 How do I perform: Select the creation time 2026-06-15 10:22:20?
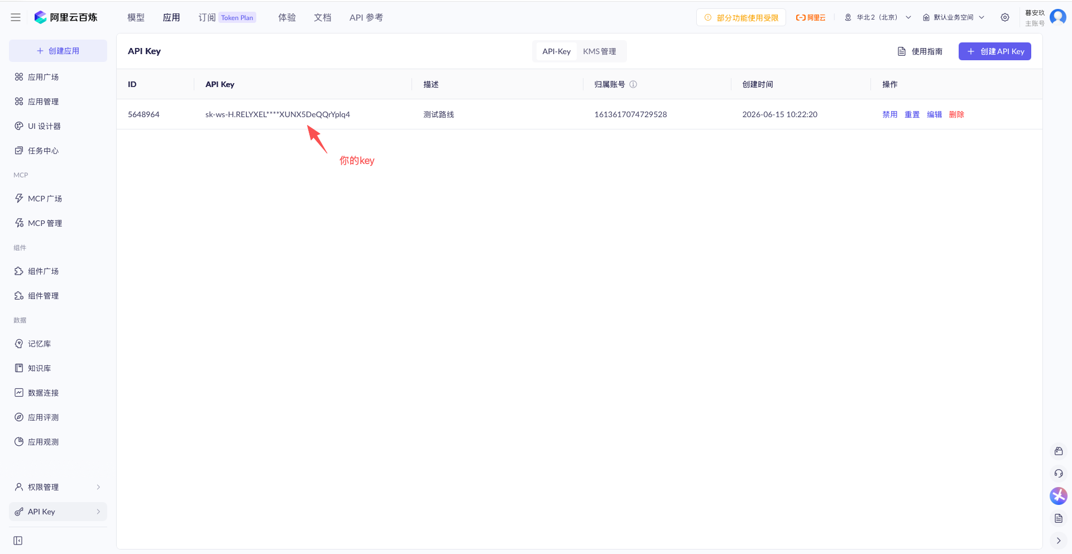(x=779, y=114)
